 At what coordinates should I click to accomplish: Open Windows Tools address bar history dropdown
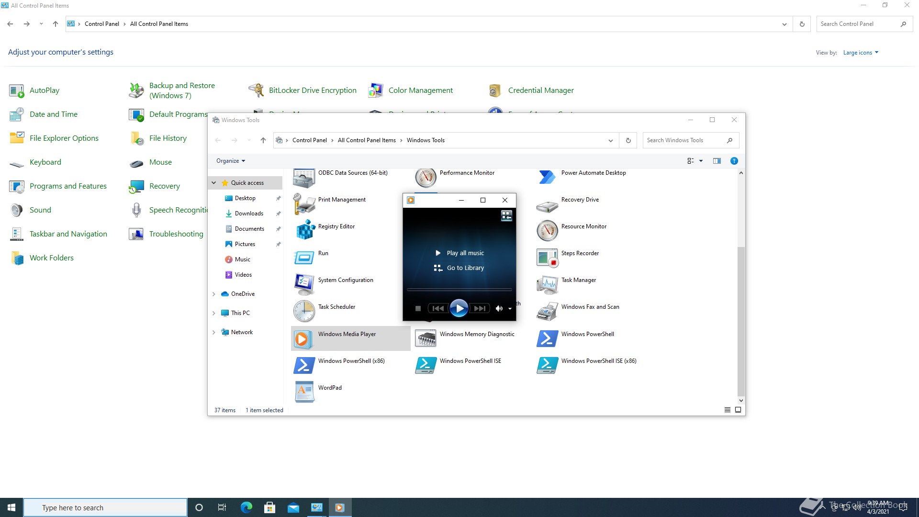(x=610, y=140)
